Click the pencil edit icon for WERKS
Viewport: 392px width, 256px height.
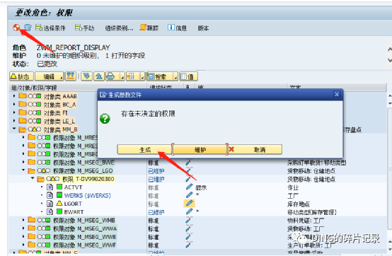coord(189,195)
